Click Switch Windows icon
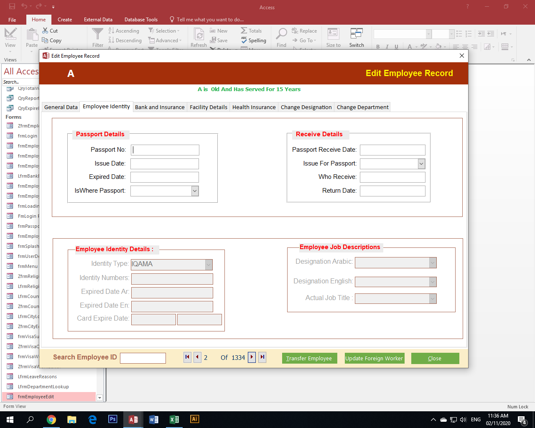Screen dimensions: 535x428 click(x=357, y=34)
